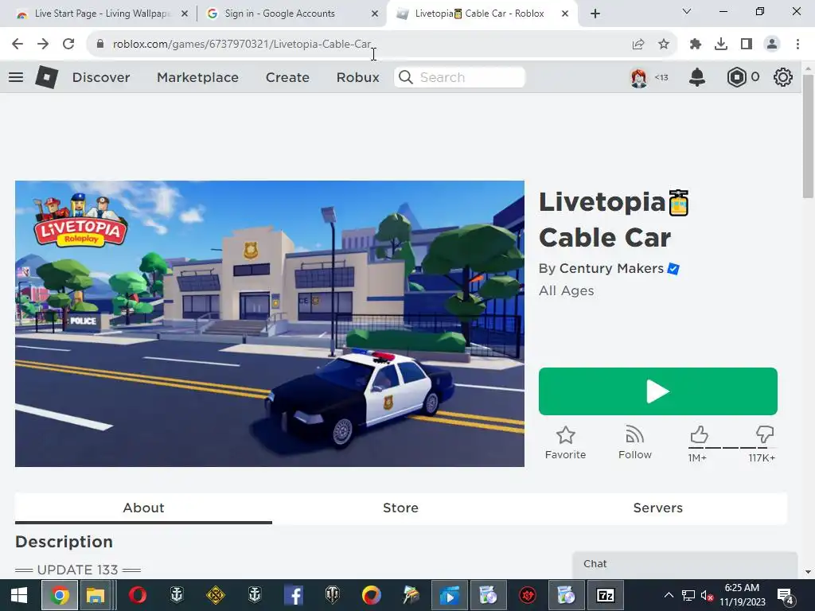The height and width of the screenshot is (611, 815).
Task: Open the Marketplace menu
Action: pyautogui.click(x=197, y=77)
